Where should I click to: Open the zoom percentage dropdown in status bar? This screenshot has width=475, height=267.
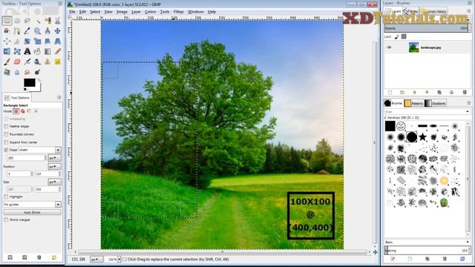(119, 260)
